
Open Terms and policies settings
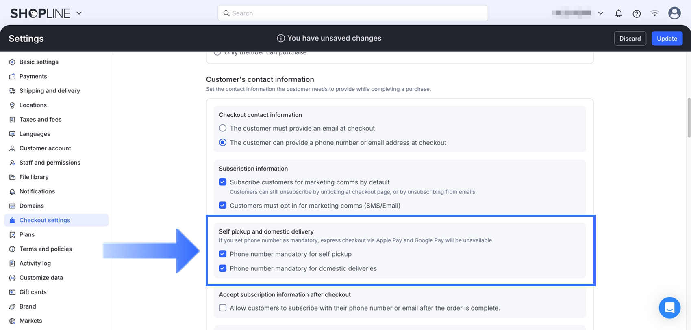point(46,249)
